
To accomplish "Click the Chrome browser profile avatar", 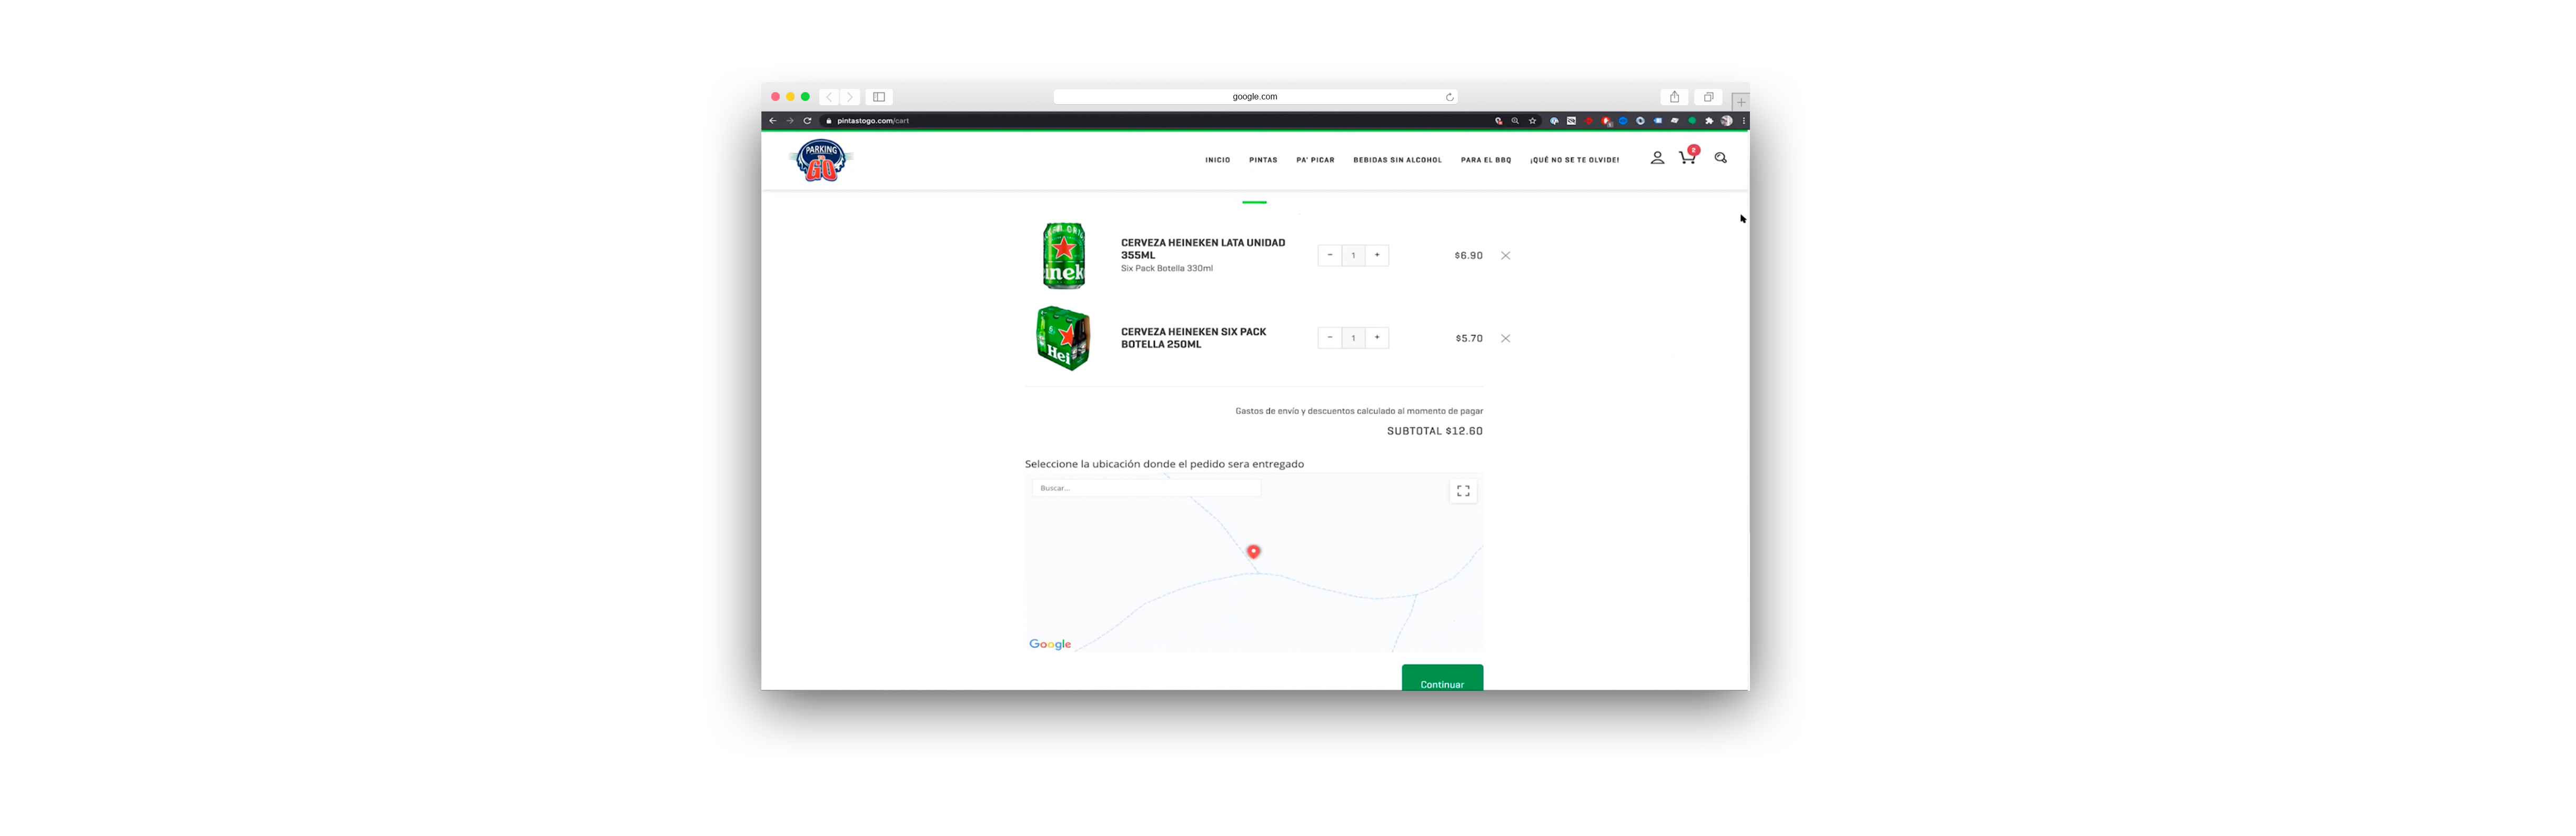I will click(1726, 120).
